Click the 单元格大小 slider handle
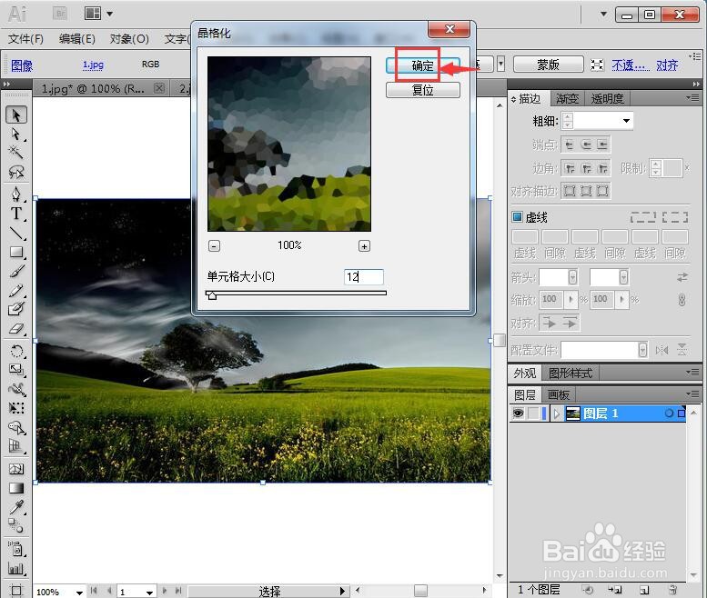Screen dimensions: 707x598 click(x=211, y=295)
